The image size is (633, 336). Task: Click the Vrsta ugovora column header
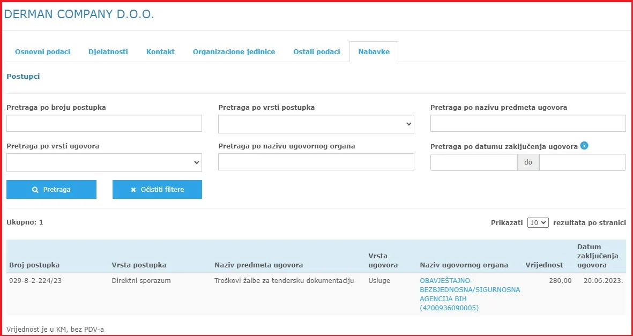coord(383,260)
